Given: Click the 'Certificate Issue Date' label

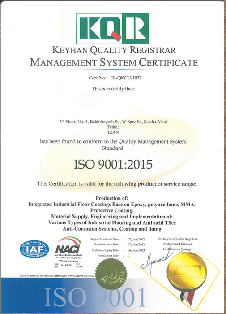Looking at the screenshot, I should coord(106,244).
